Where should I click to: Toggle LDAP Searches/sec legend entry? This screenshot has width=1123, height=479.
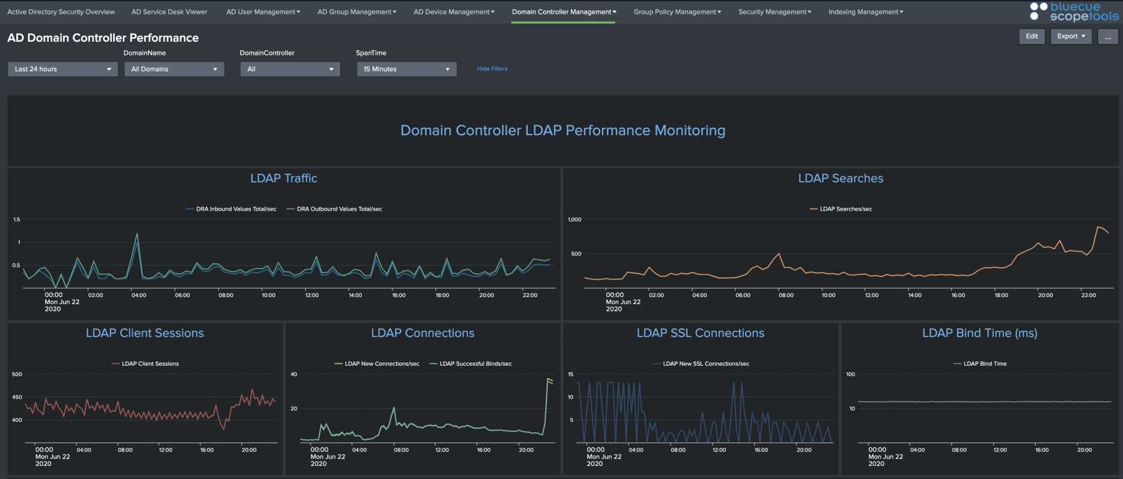841,209
